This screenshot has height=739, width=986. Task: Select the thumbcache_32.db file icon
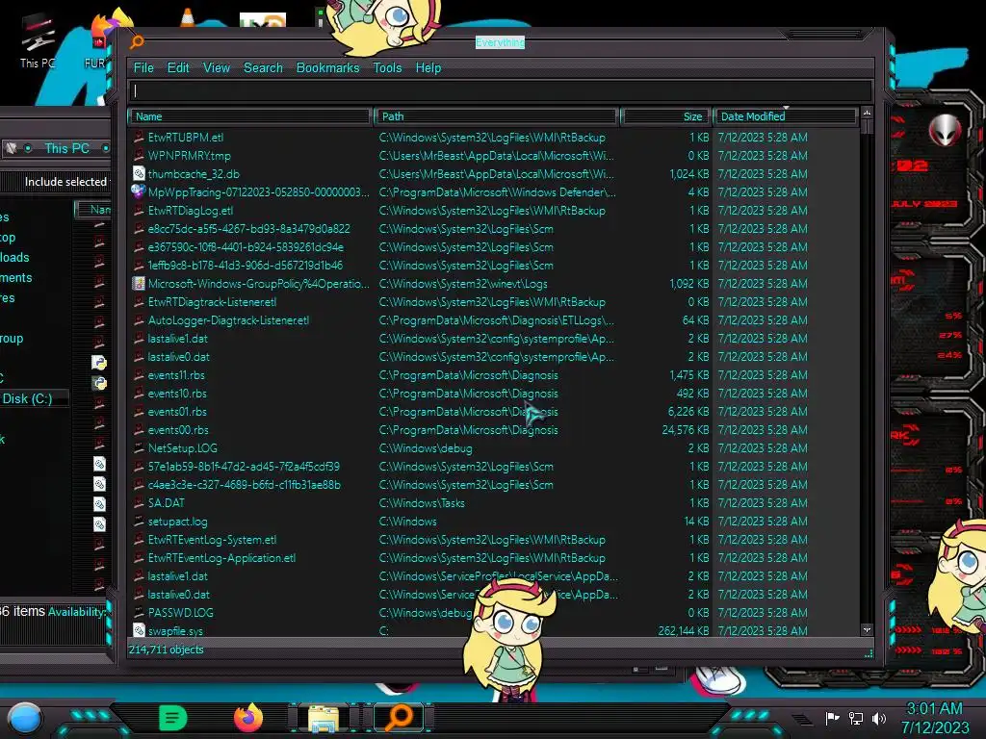point(139,173)
